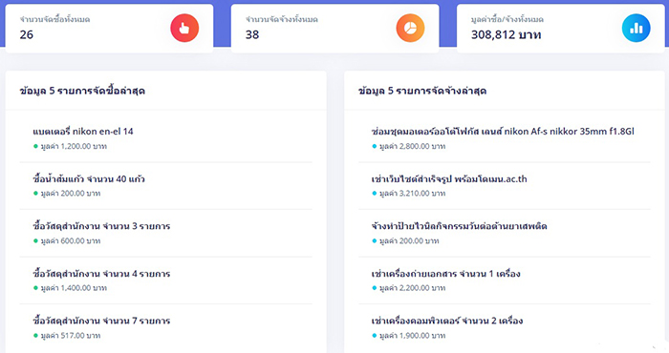This screenshot has height=353, width=669.
Task: Open item ซื้อวัสดุสำนักงาน จำนวน 7 รายการ
Action: (x=101, y=321)
